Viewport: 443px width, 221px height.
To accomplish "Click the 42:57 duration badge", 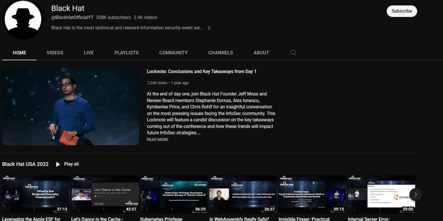I will (131, 209).
